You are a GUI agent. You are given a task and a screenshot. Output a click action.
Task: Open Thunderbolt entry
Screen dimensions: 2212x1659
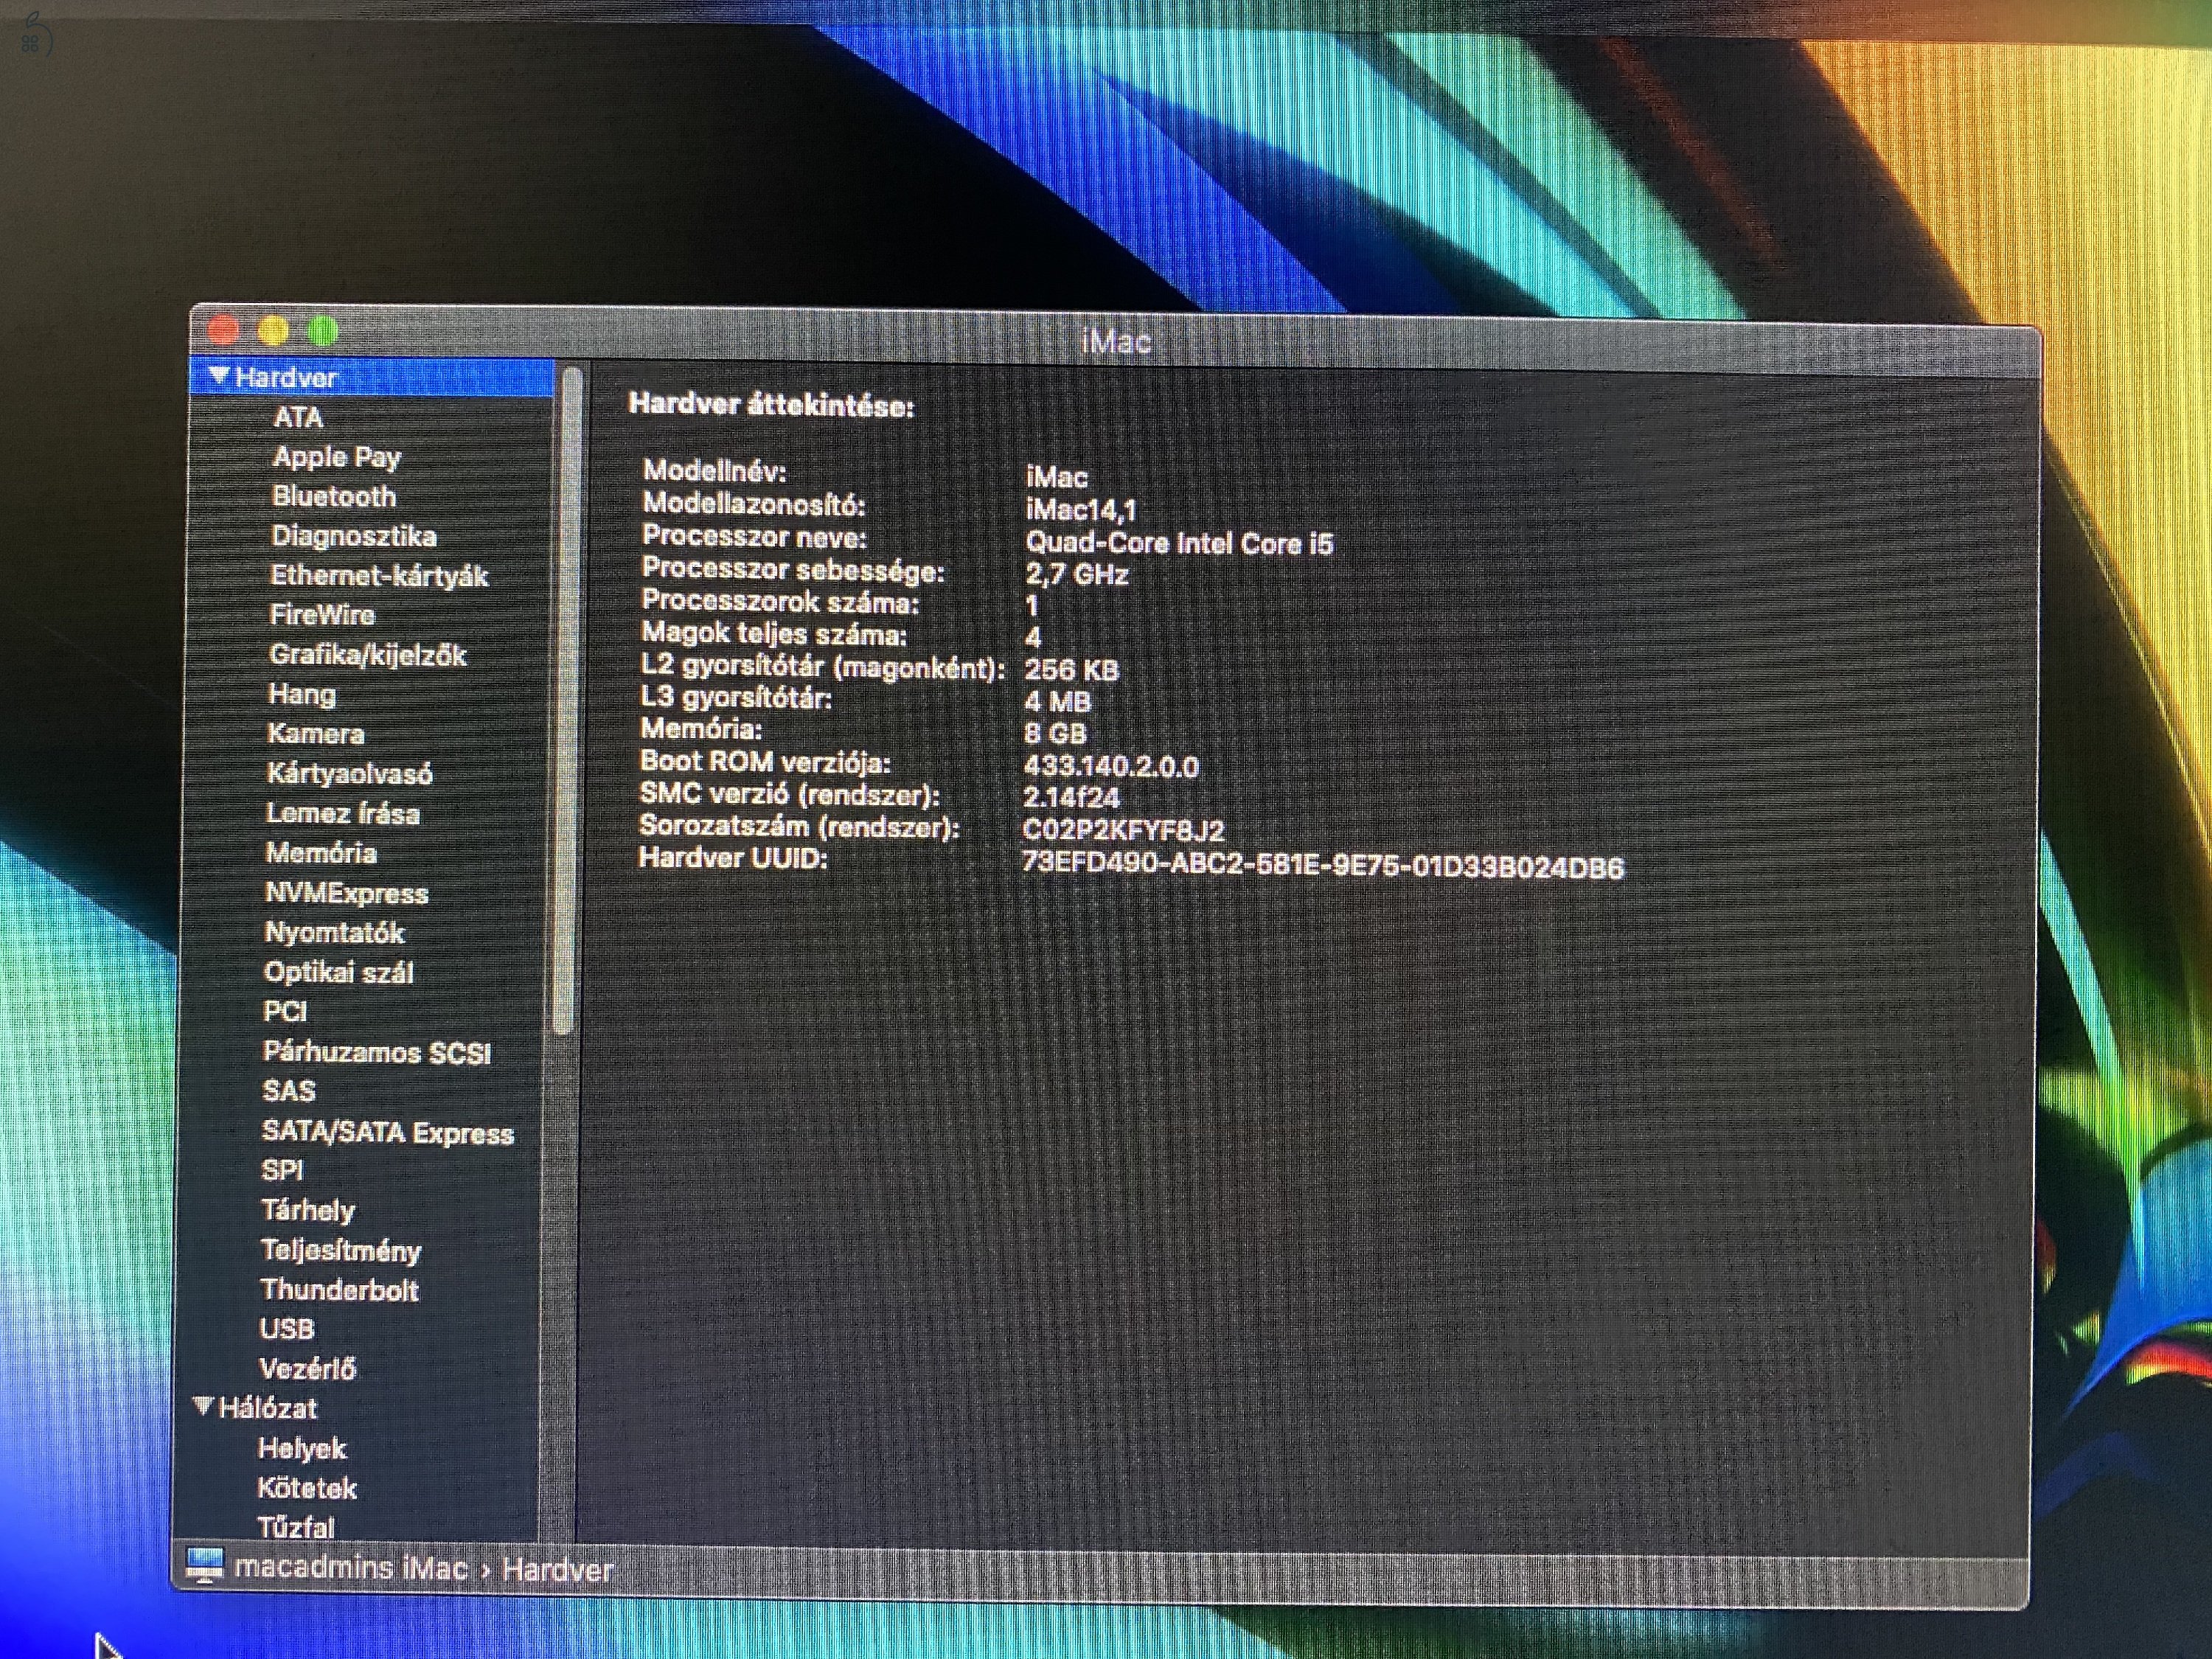pos(340,1289)
